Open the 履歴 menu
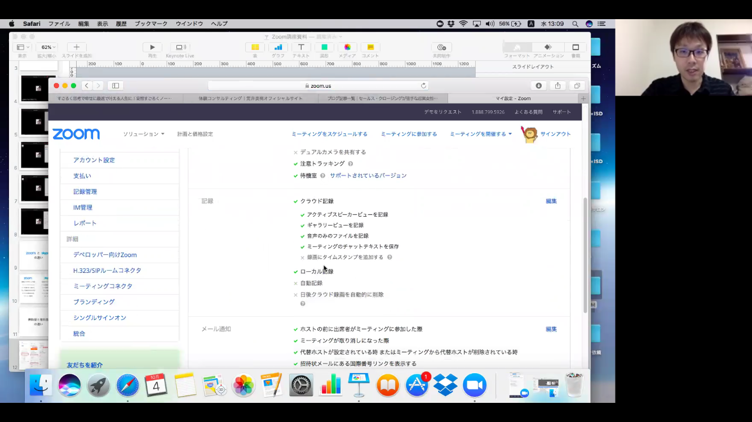The image size is (752, 422). click(x=121, y=24)
